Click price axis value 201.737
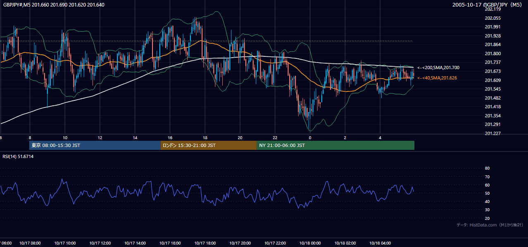This screenshot has height=247, width=528. 492,62
